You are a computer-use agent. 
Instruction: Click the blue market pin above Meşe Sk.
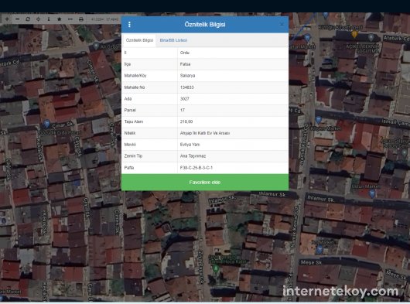[319, 249]
